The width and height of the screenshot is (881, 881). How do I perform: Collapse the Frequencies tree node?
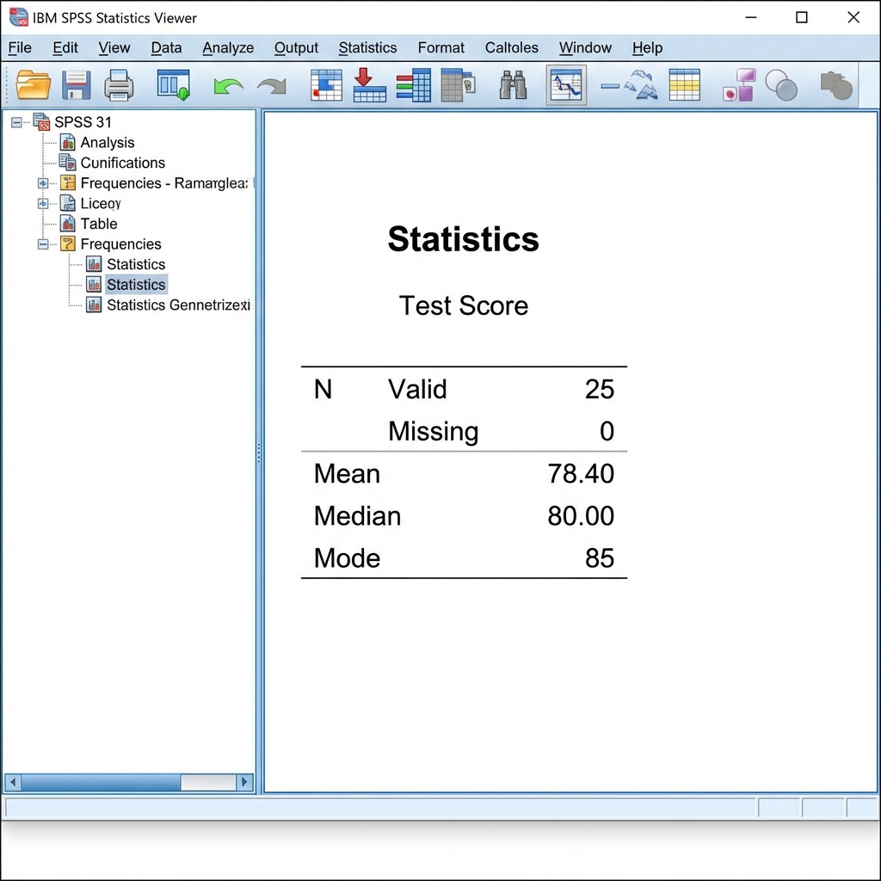pyautogui.click(x=43, y=244)
